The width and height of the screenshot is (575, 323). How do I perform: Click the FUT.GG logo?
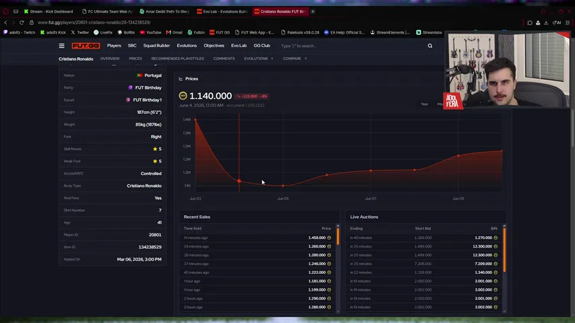pos(86,46)
